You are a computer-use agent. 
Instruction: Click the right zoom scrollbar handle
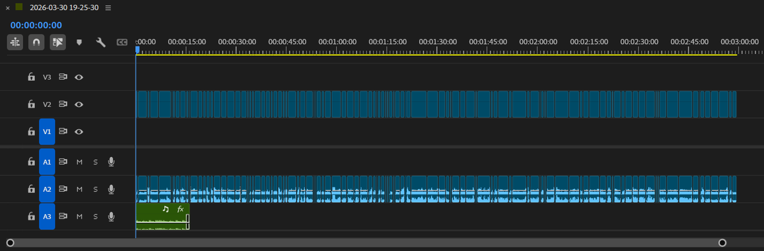tap(722, 242)
